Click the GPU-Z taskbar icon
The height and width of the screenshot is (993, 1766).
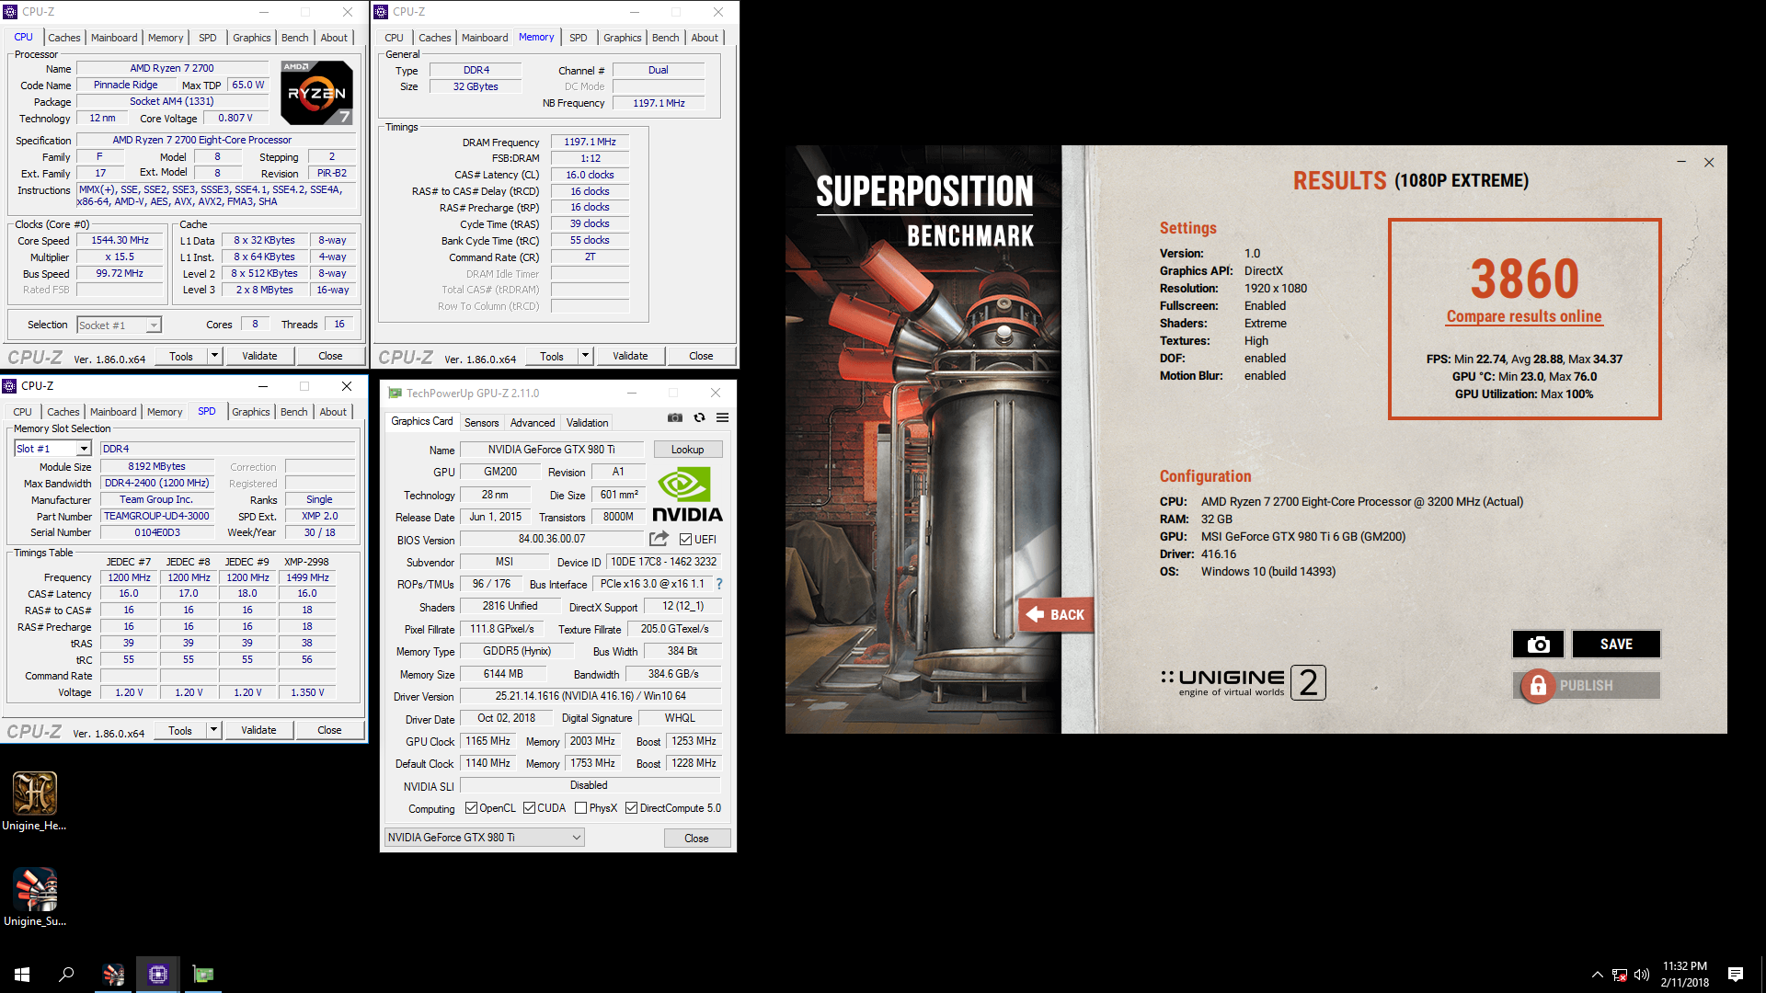(202, 975)
